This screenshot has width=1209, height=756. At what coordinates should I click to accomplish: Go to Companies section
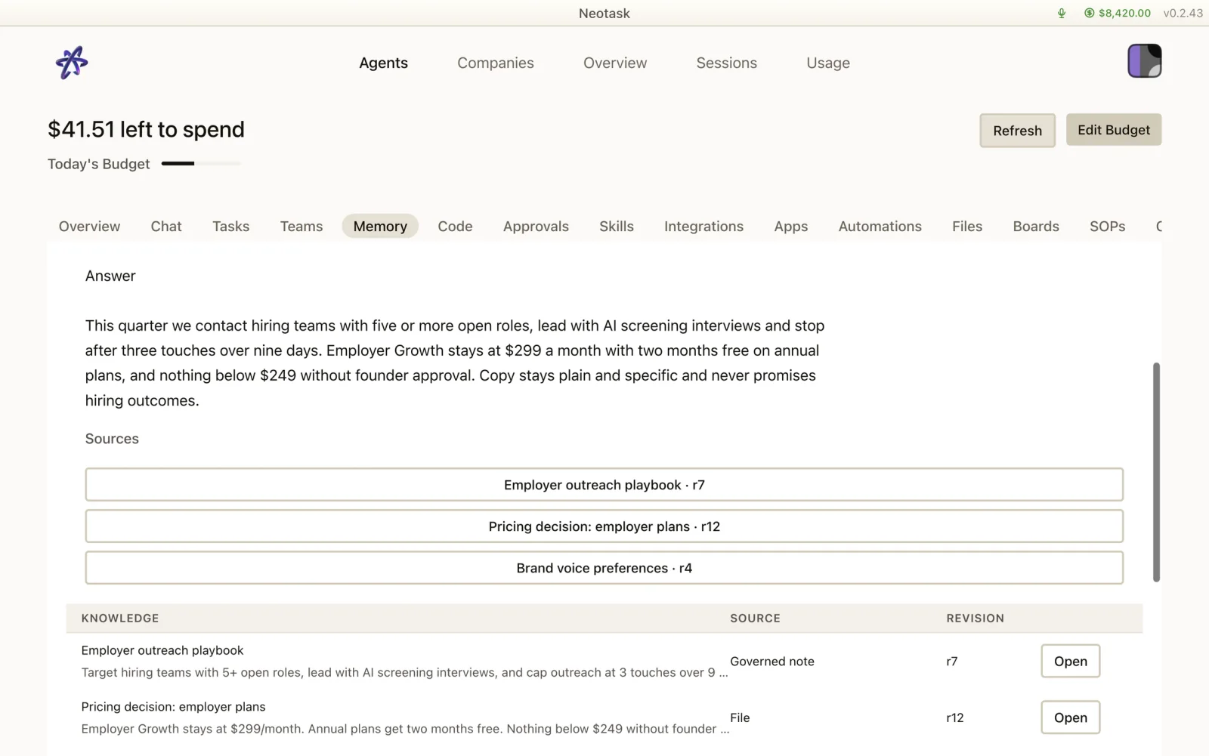pyautogui.click(x=496, y=63)
